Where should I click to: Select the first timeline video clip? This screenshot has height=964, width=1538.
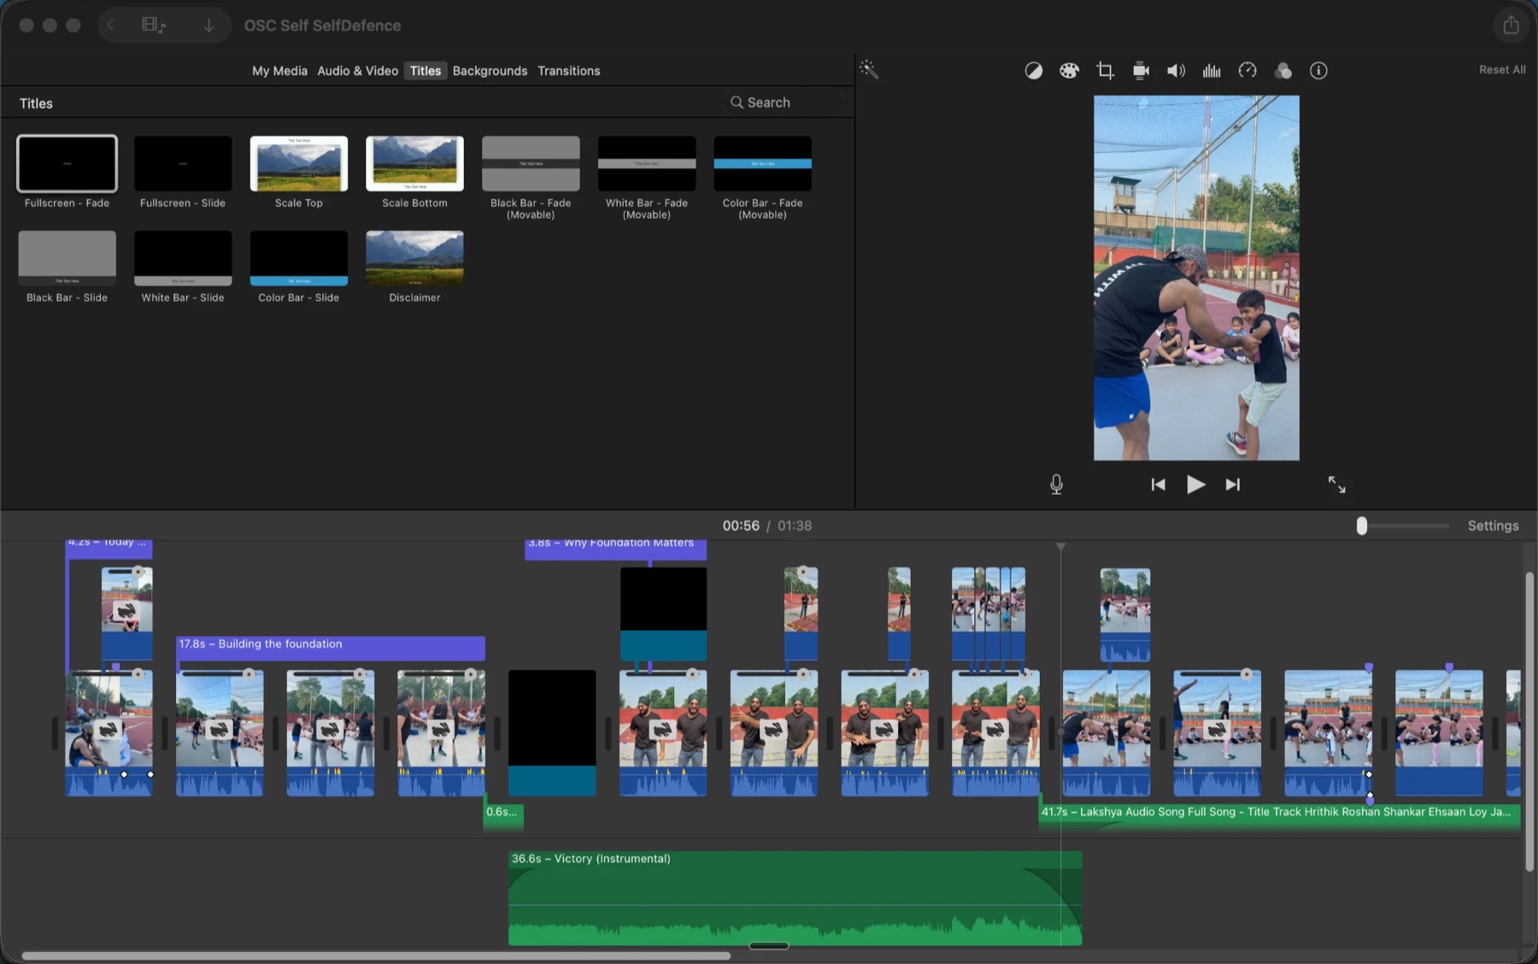point(109,733)
